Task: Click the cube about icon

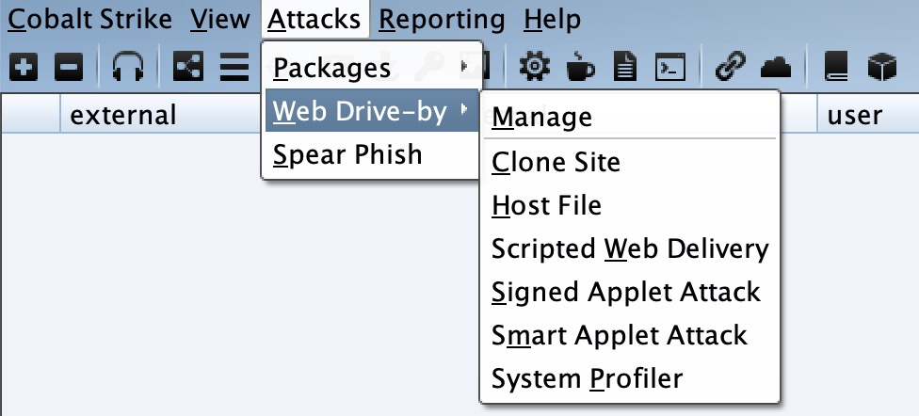Action: [x=880, y=66]
